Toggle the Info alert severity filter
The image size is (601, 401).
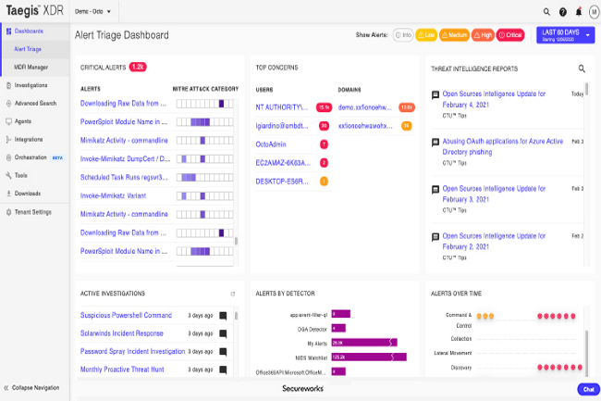pyautogui.click(x=403, y=35)
